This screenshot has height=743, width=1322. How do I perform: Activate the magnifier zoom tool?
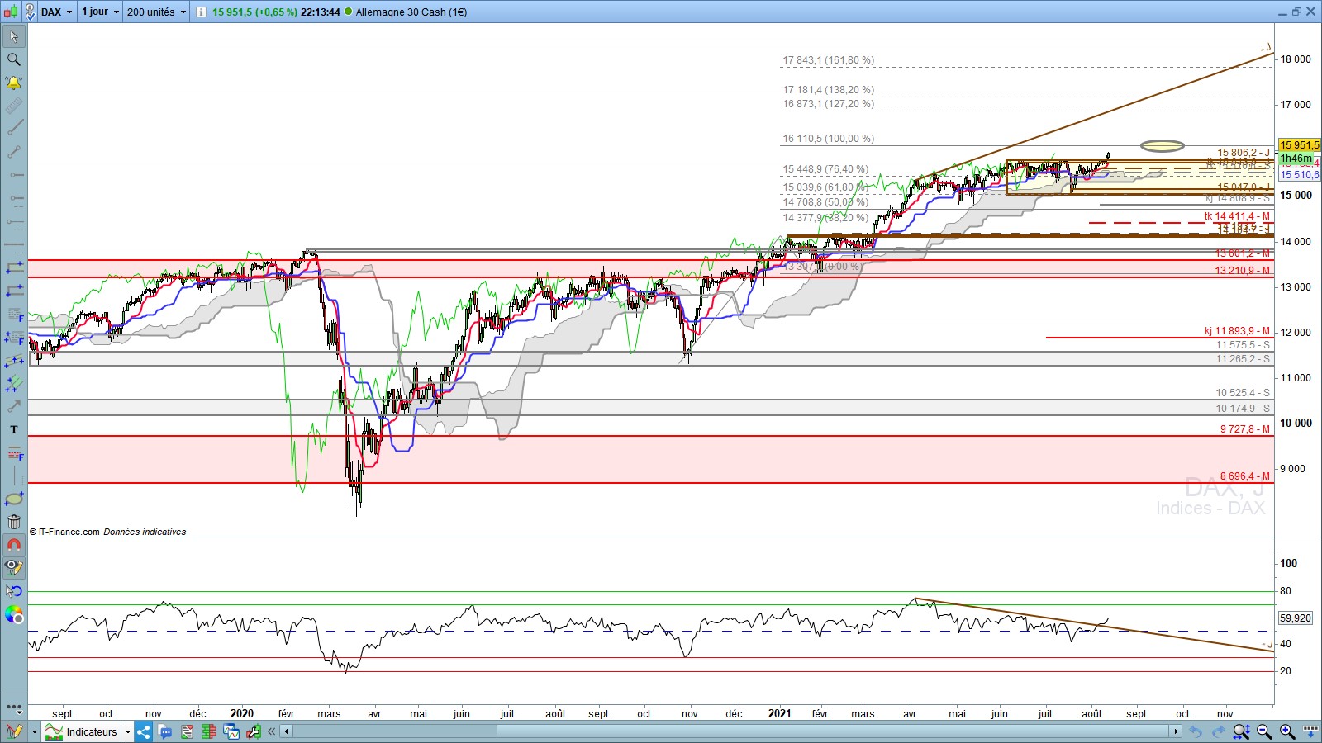[x=14, y=59]
